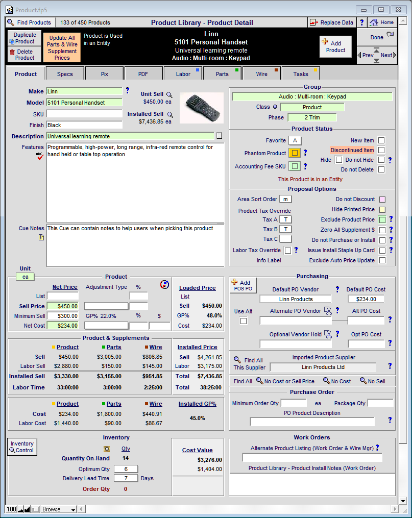Click the Find All This Supplier magnifier
Screen dimensions: 412x518
(x=237, y=360)
